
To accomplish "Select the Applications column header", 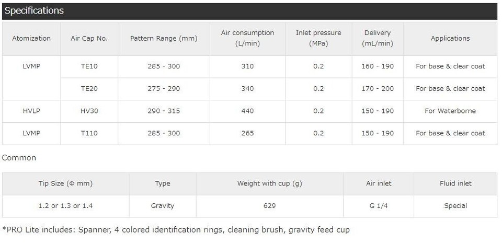I will (450, 38).
